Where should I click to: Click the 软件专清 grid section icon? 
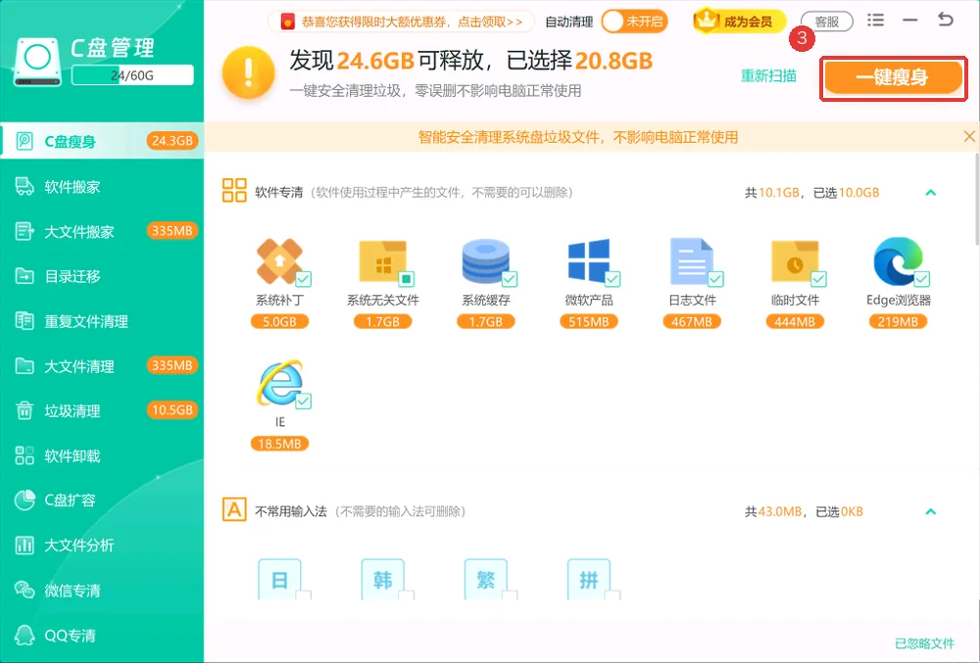click(x=234, y=190)
